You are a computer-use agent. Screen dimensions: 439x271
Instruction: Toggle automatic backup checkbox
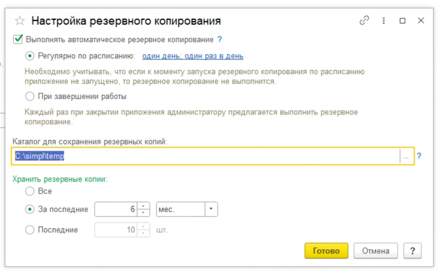18,39
